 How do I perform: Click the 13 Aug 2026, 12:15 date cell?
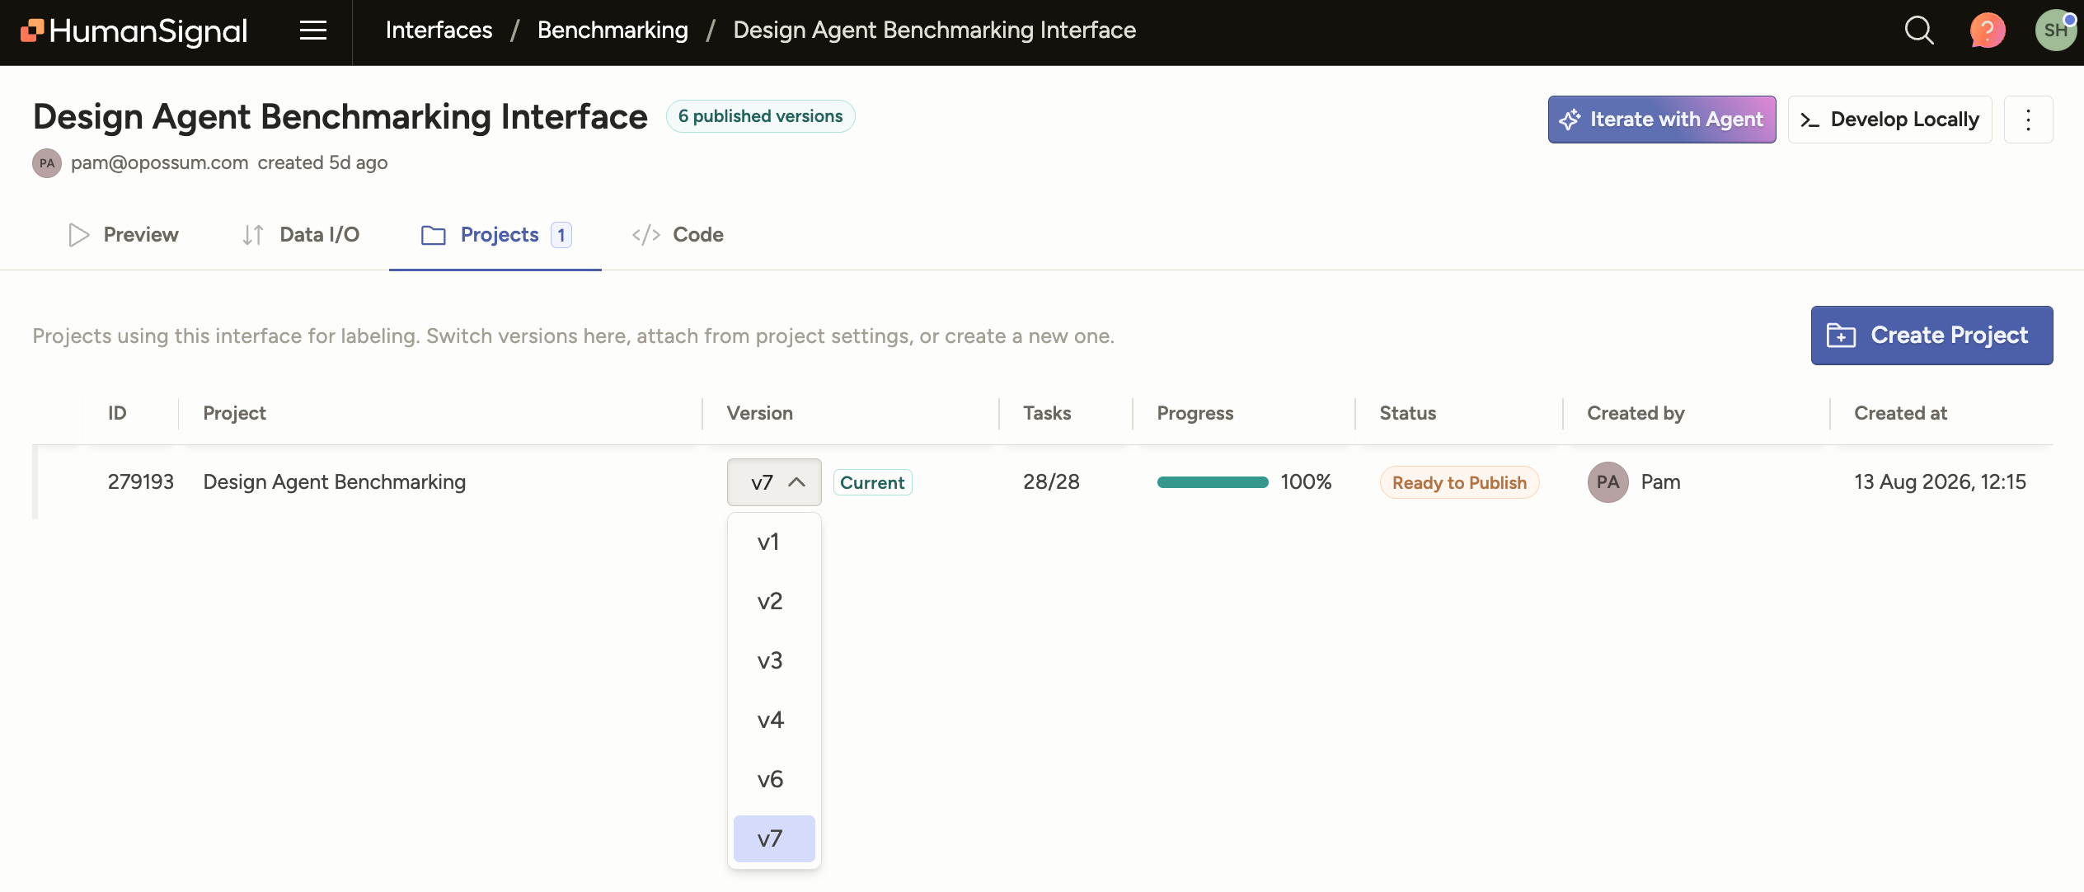pos(1940,482)
